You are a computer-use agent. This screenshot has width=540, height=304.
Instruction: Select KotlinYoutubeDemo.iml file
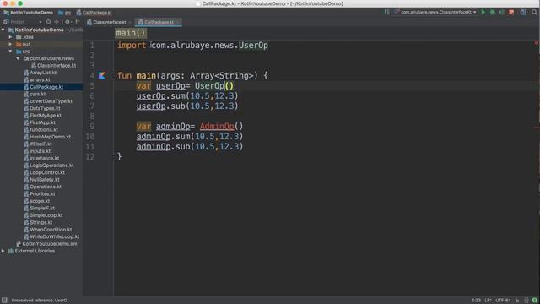pyautogui.click(x=47, y=244)
